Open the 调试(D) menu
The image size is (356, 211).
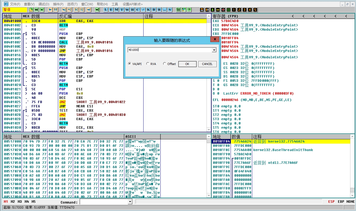tap(44, 4)
